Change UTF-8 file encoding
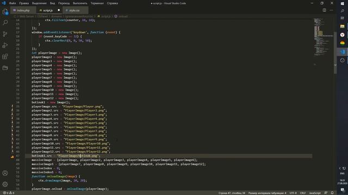Screen dimensions: 348x195 pyautogui.click(x=293, y=193)
